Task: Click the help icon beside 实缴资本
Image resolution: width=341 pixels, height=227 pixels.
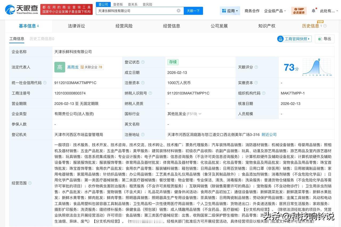Action: pos(257,83)
